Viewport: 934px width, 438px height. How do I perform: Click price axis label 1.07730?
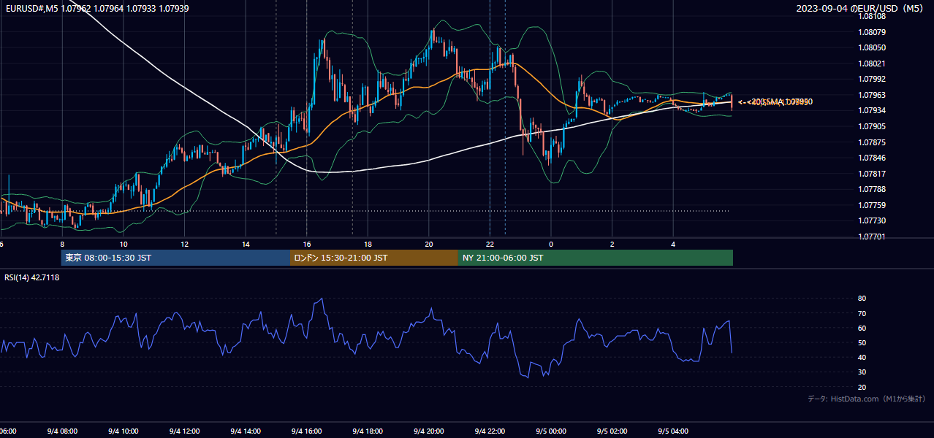pyautogui.click(x=873, y=220)
